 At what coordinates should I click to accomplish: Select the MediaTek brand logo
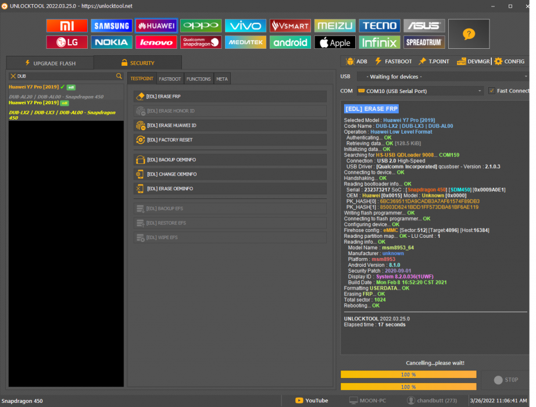(x=245, y=42)
